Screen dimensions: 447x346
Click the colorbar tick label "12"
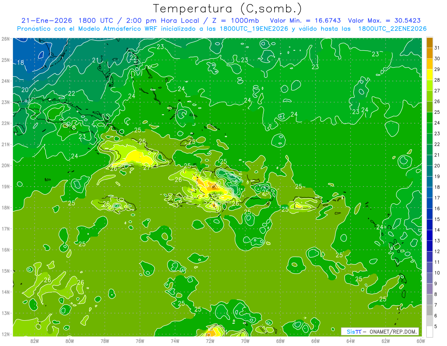click(x=437, y=252)
